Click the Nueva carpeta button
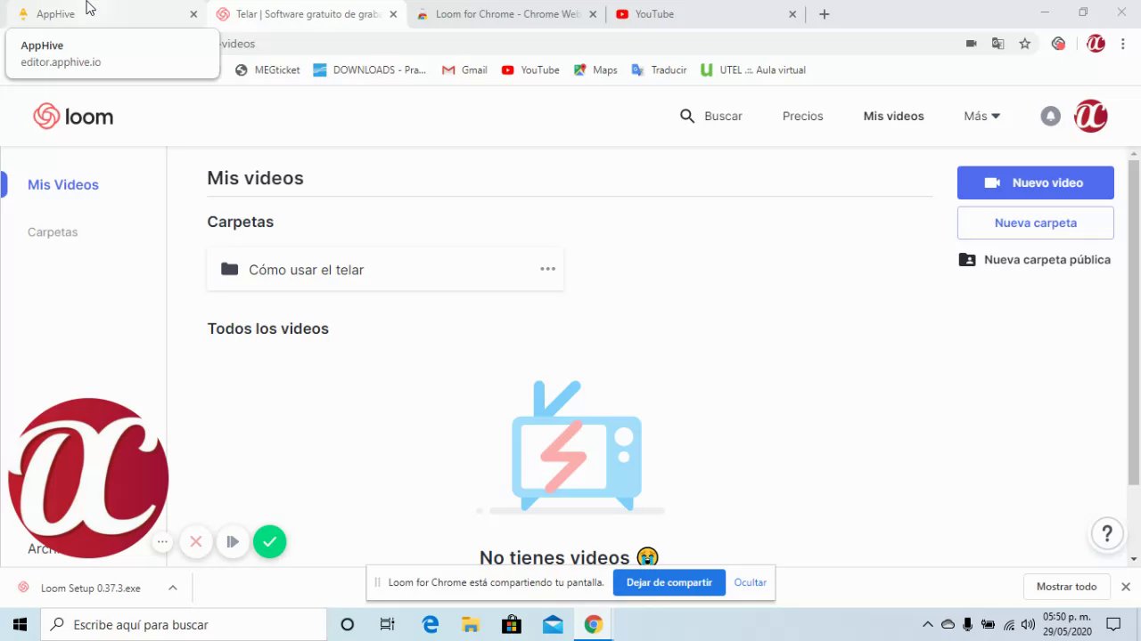This screenshot has height=641, width=1141. [x=1035, y=223]
